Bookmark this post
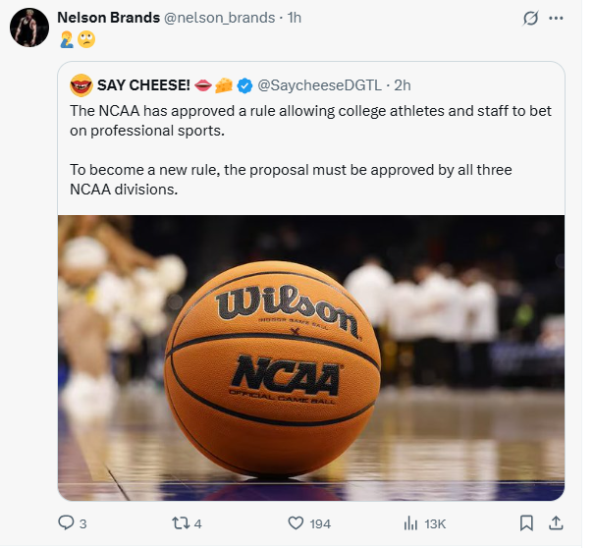594x548 pixels. pyautogui.click(x=526, y=522)
